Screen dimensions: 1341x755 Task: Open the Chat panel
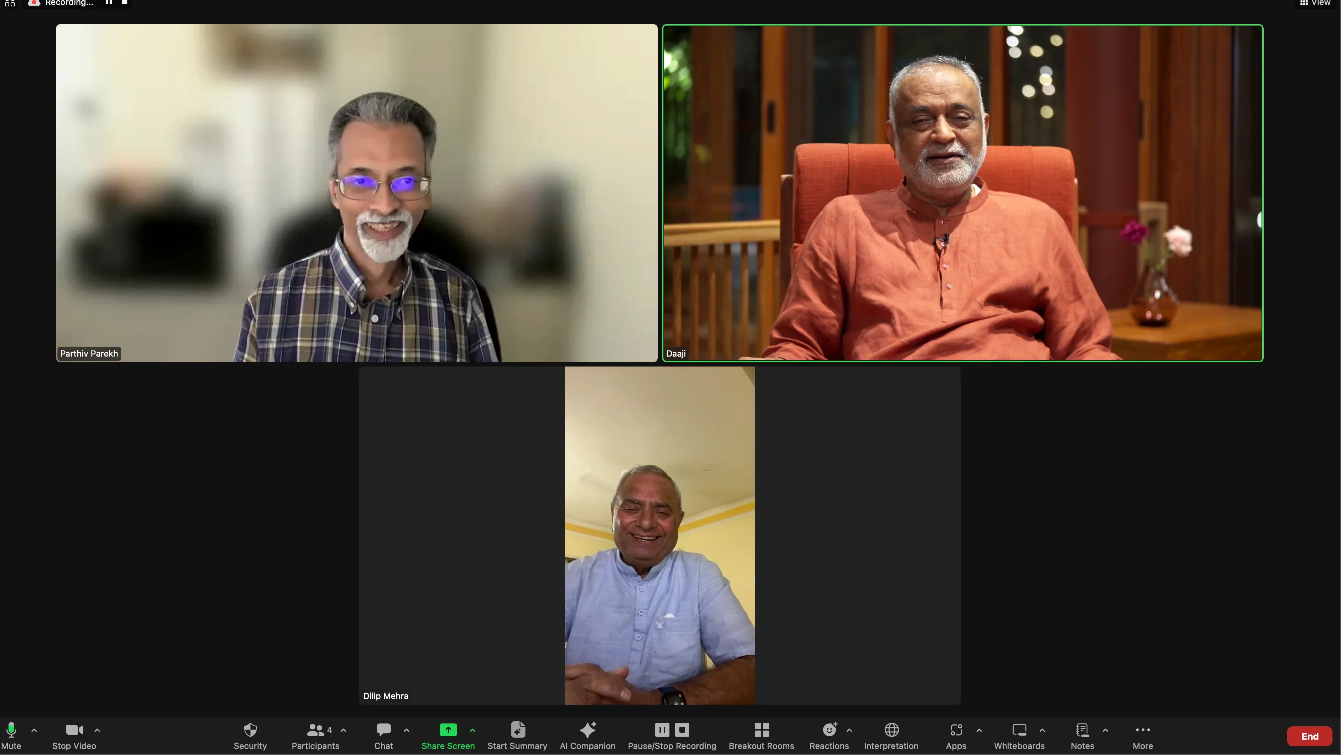pyautogui.click(x=383, y=735)
